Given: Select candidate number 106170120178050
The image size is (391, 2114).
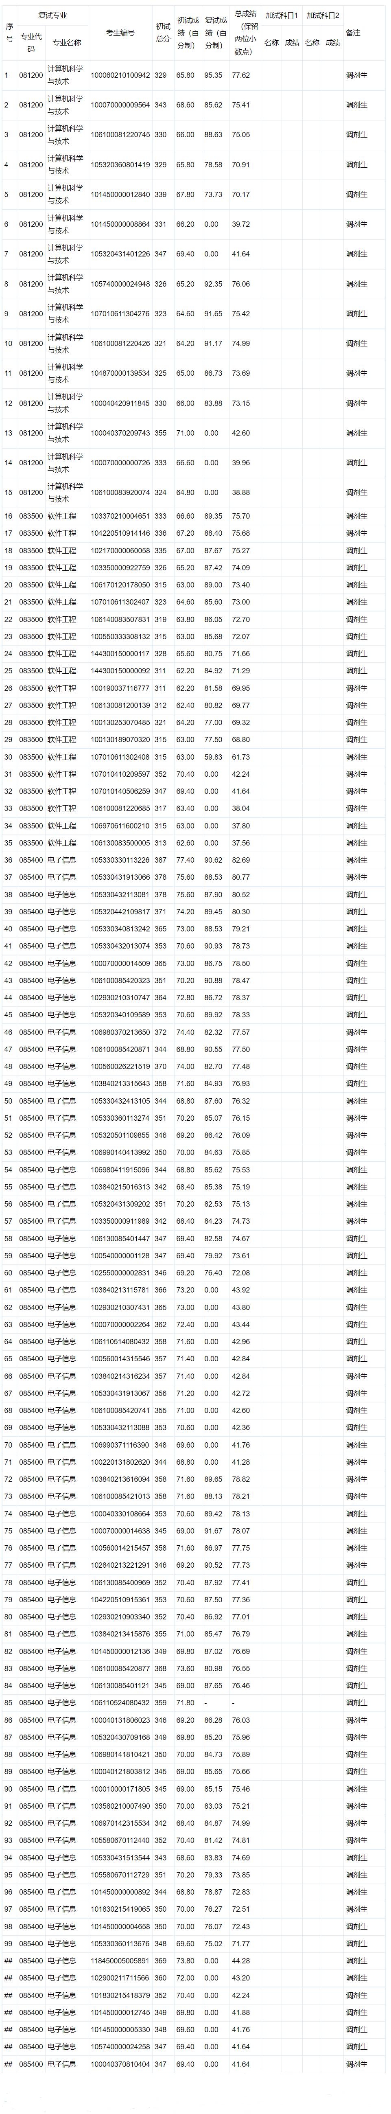Looking at the screenshot, I should coord(120,585).
